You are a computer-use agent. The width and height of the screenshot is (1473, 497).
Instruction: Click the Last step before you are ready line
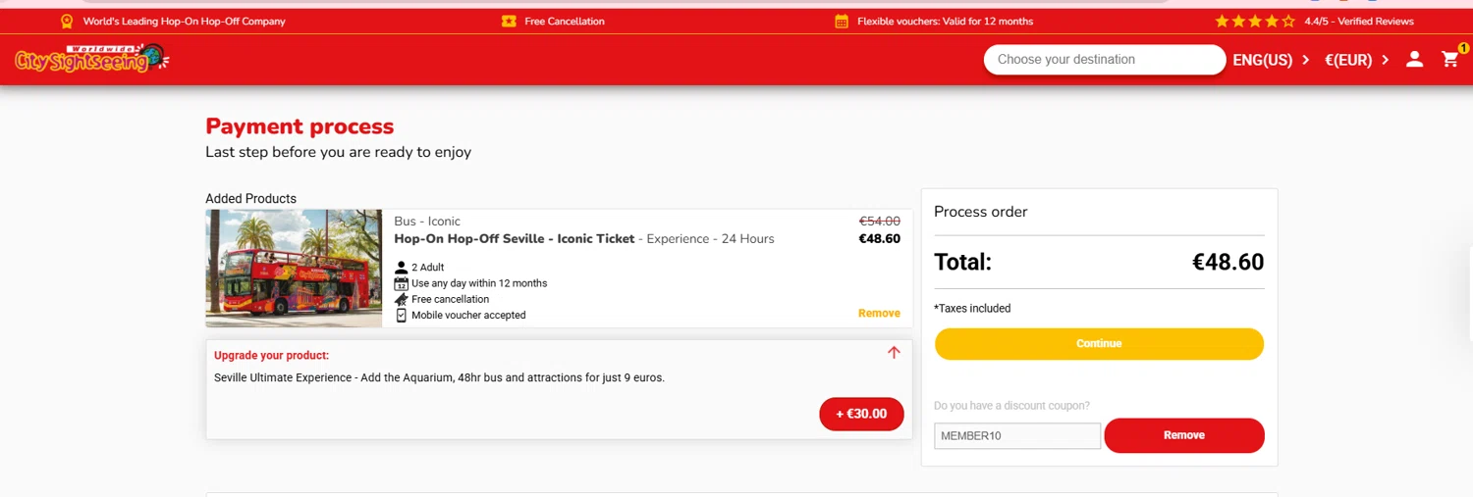click(338, 152)
